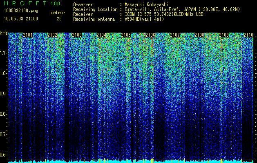Click the 2102 time marker
The image size is (257, 163).
tap(52, 35)
